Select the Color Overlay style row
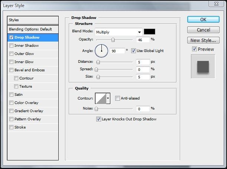Image resolution: width=227 pixels, height=169 pixels. coord(33,103)
